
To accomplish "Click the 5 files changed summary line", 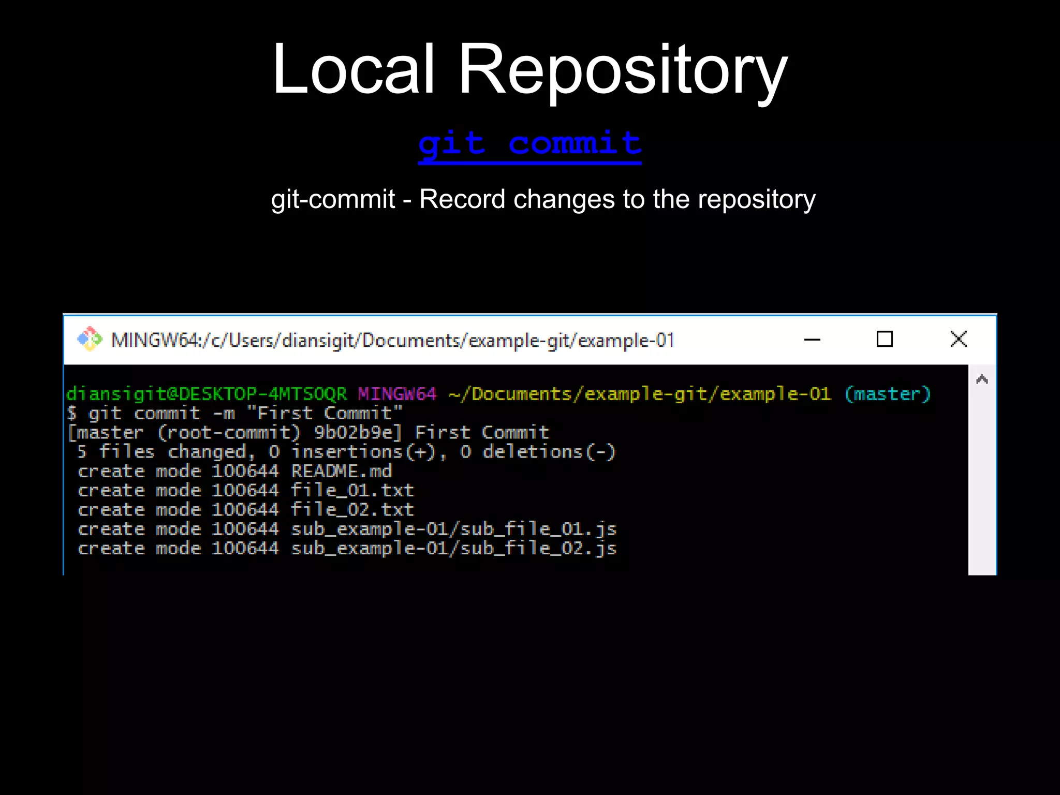I will point(346,452).
